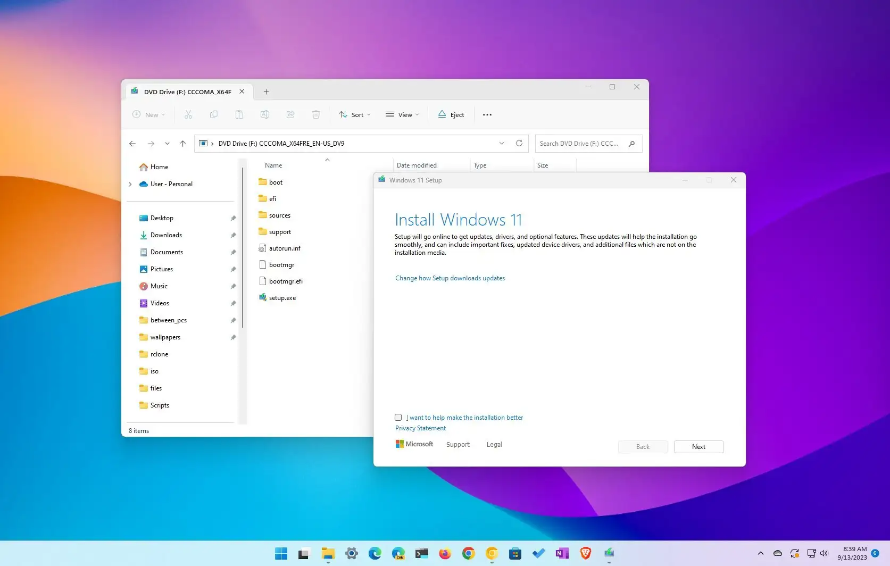The width and height of the screenshot is (890, 566).
Task: Click the Delete trash icon in File Explorer
Action: 316,114
